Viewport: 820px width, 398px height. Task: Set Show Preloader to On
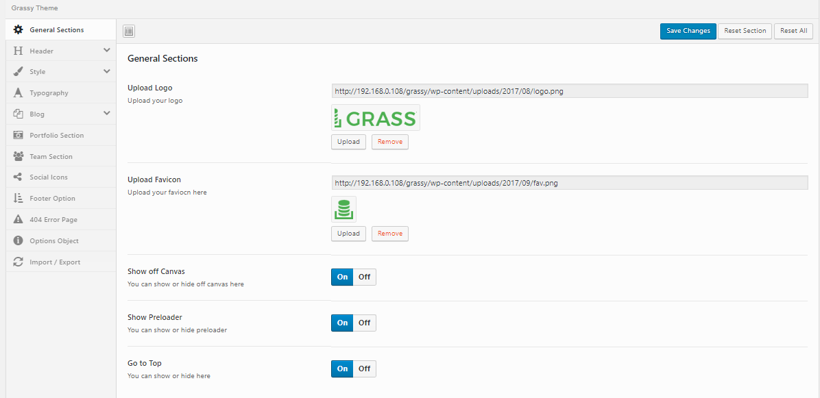[342, 323]
